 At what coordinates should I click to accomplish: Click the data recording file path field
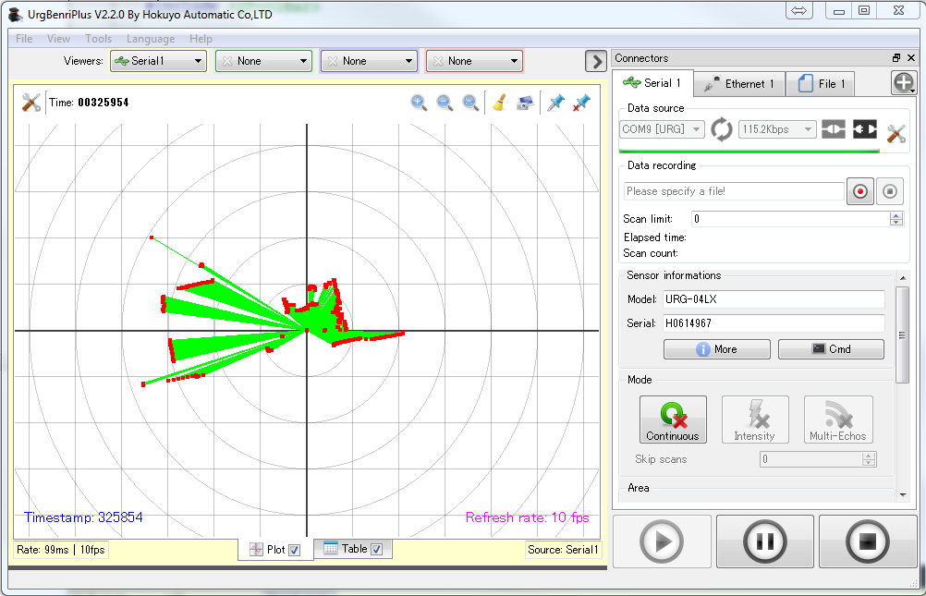tap(734, 191)
